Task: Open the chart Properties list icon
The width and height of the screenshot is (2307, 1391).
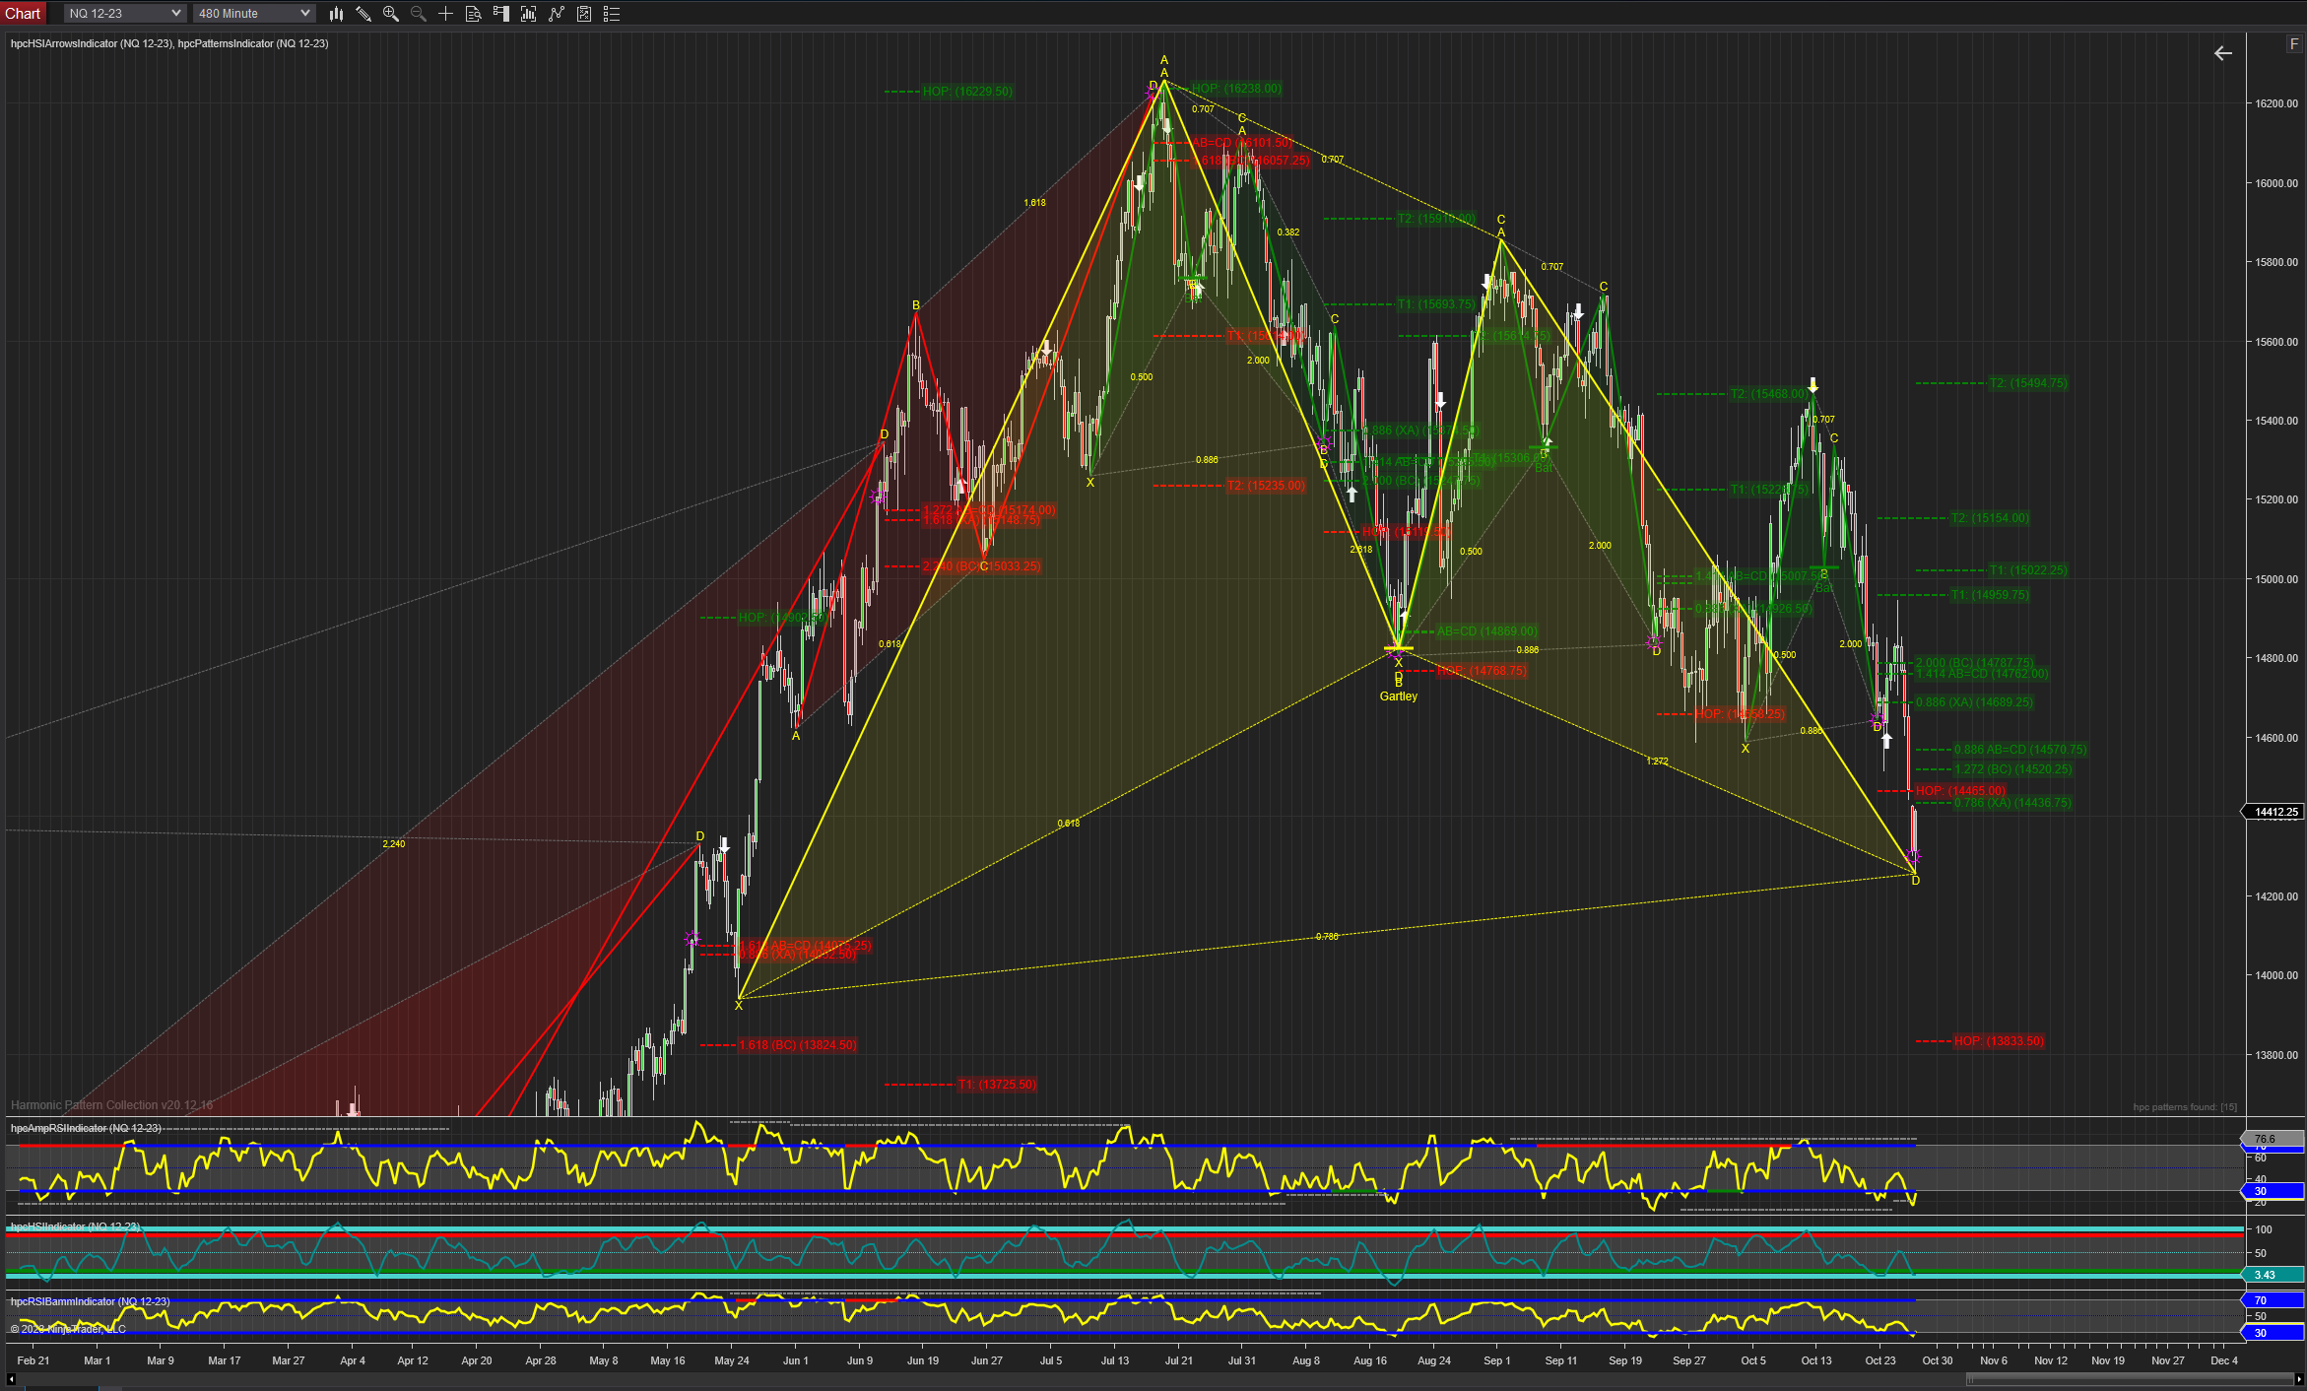Action: click(612, 14)
